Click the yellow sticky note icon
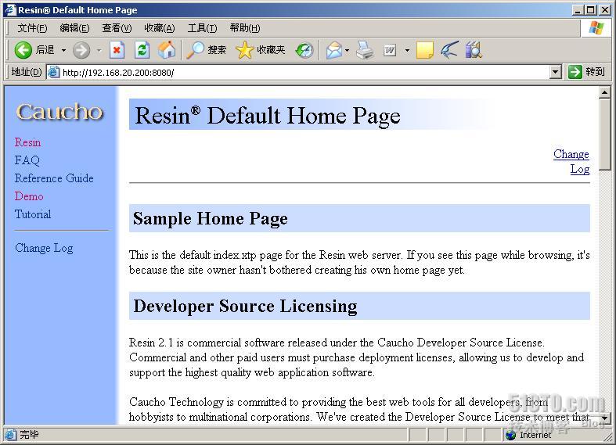 pyautogui.click(x=424, y=50)
